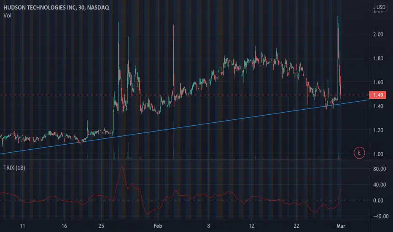
Task: Click the 2.00 price axis label
Action: click(x=378, y=34)
